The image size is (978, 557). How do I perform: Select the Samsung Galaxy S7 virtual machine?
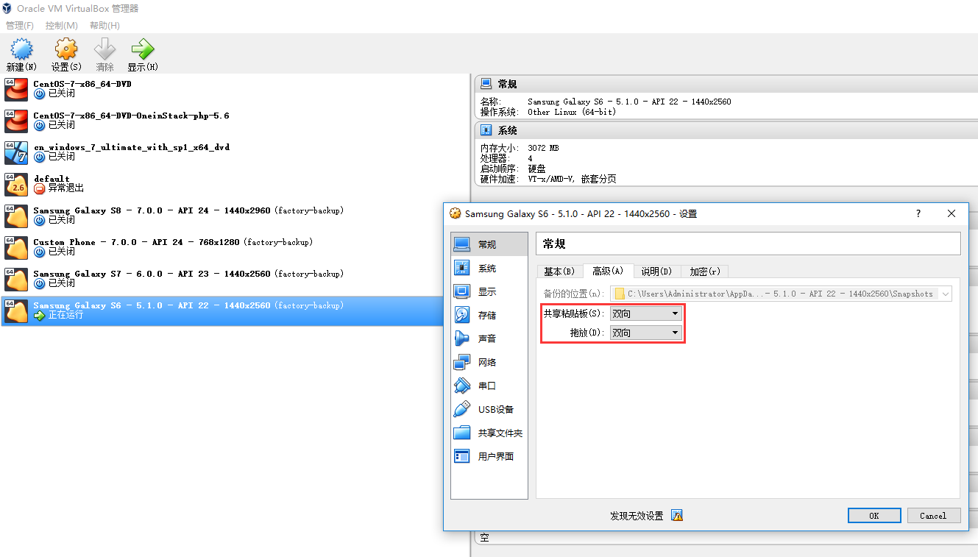[x=235, y=280]
